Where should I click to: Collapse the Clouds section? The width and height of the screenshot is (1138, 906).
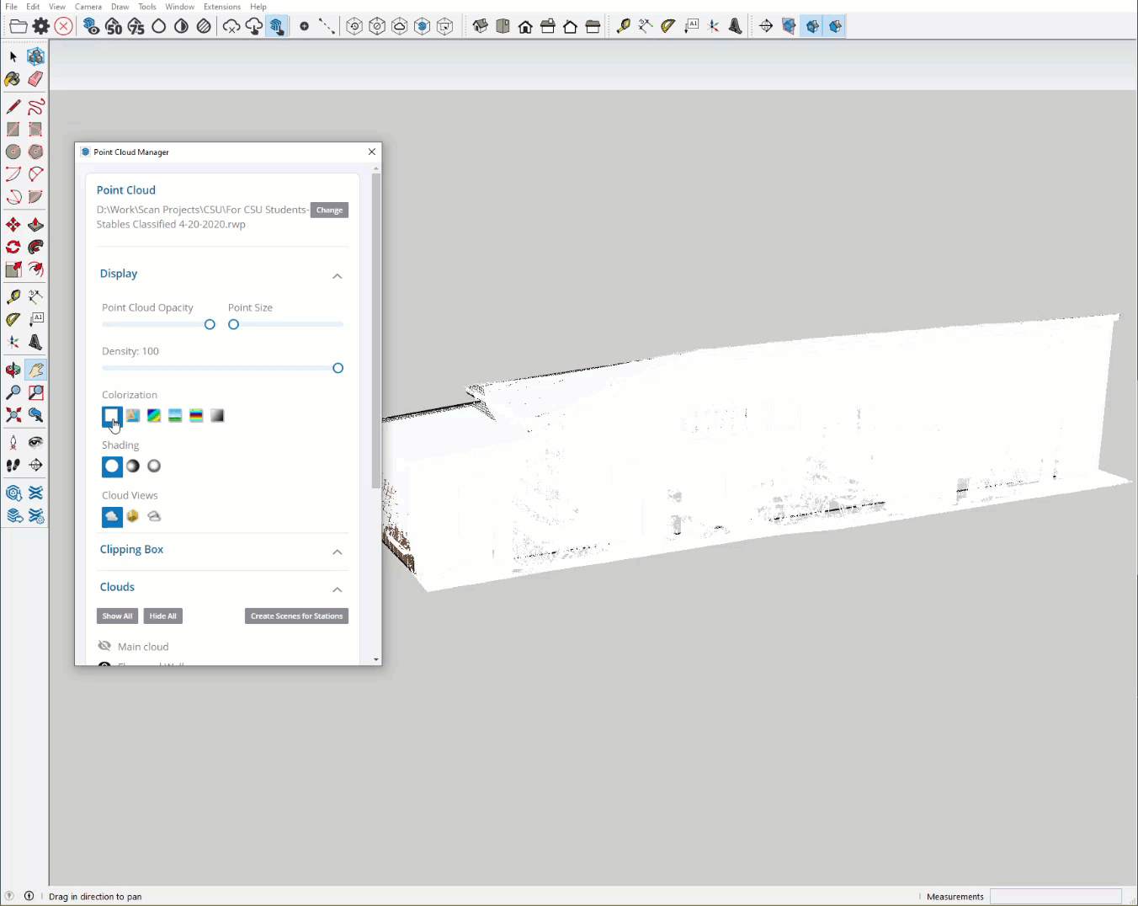(x=337, y=589)
